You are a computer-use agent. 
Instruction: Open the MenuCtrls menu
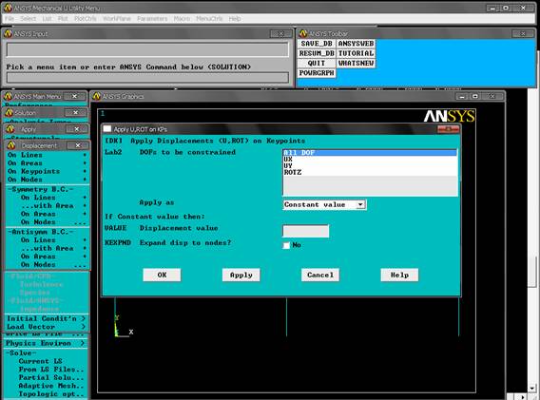coord(209,19)
